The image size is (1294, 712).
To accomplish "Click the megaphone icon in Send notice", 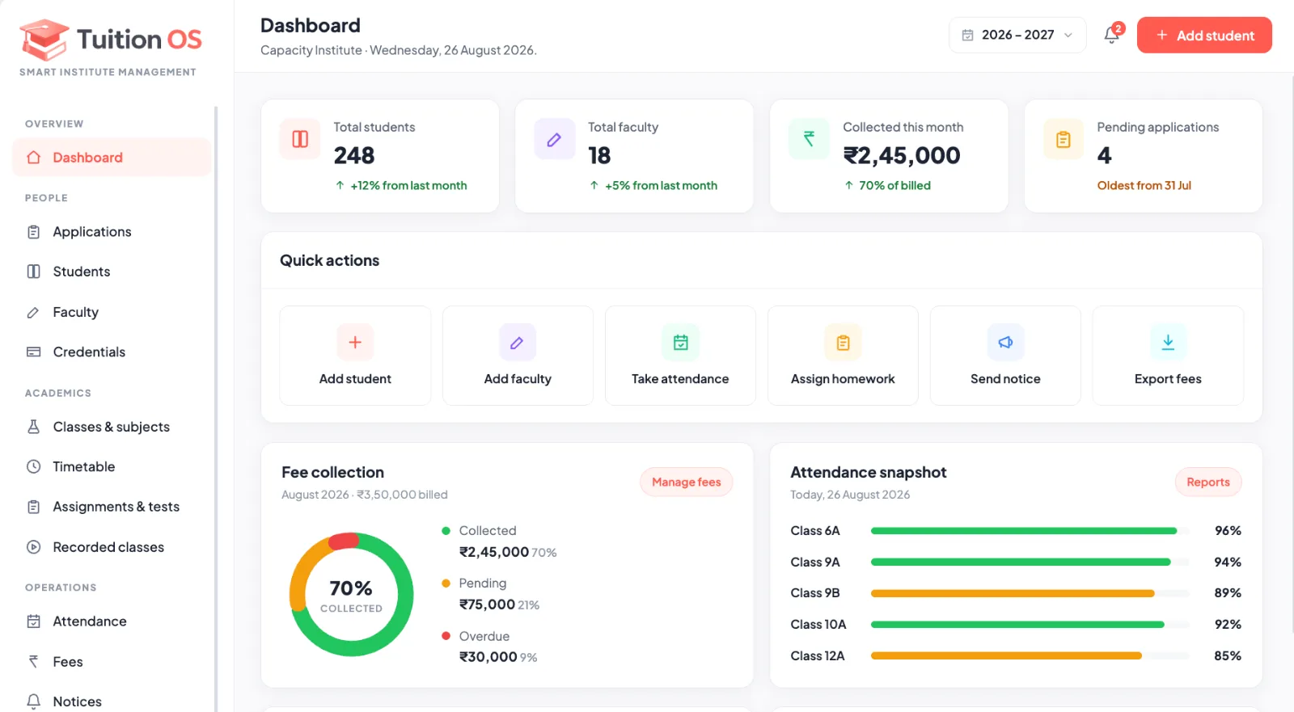I will click(1005, 342).
